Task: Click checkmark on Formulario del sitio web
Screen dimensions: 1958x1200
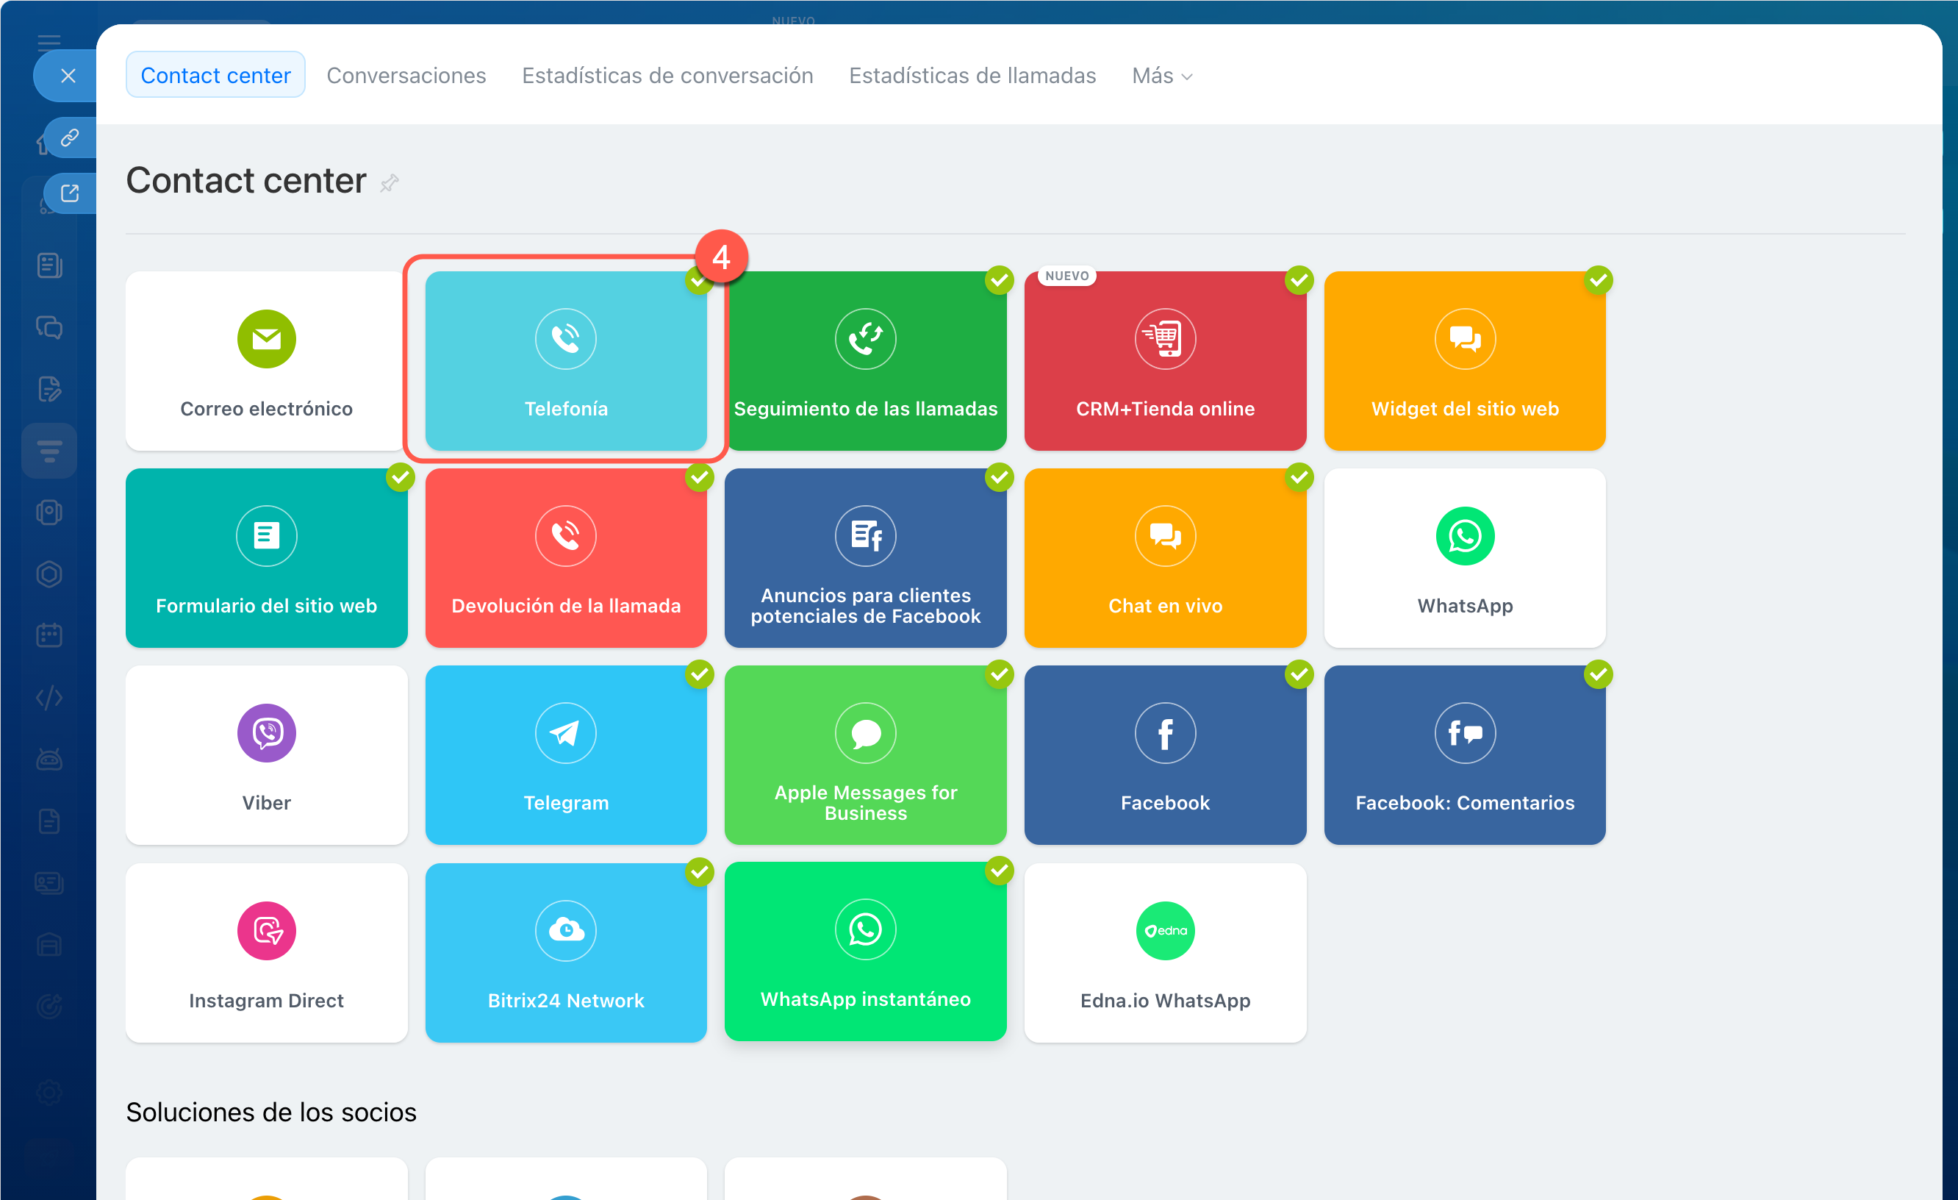Action: tap(401, 477)
